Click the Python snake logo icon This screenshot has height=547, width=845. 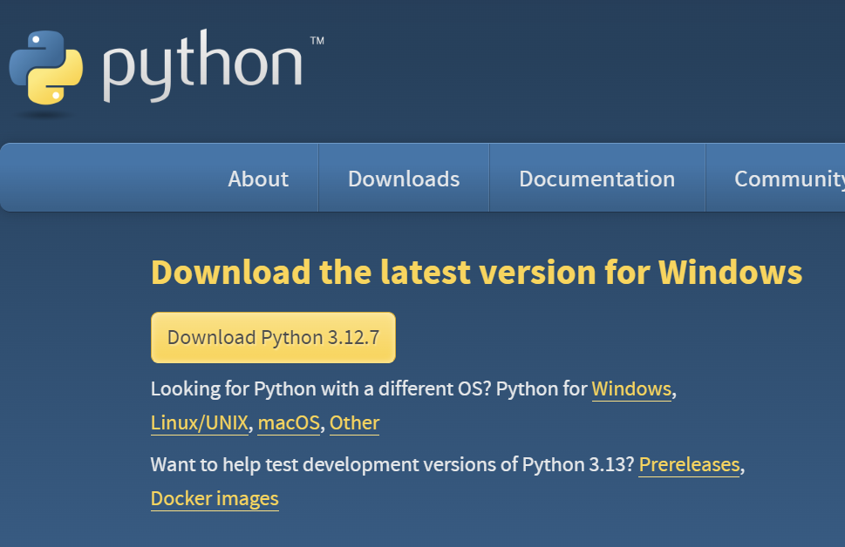[45, 68]
